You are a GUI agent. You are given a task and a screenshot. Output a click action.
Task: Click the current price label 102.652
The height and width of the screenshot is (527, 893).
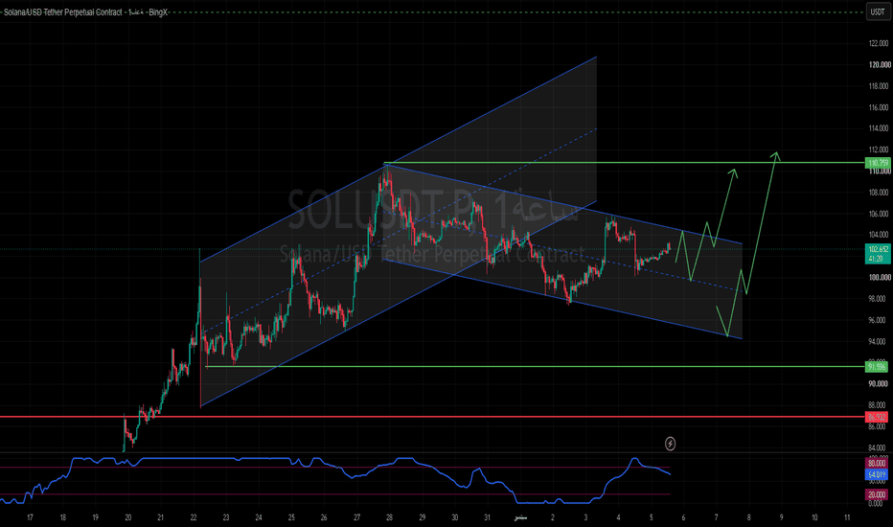[877, 249]
